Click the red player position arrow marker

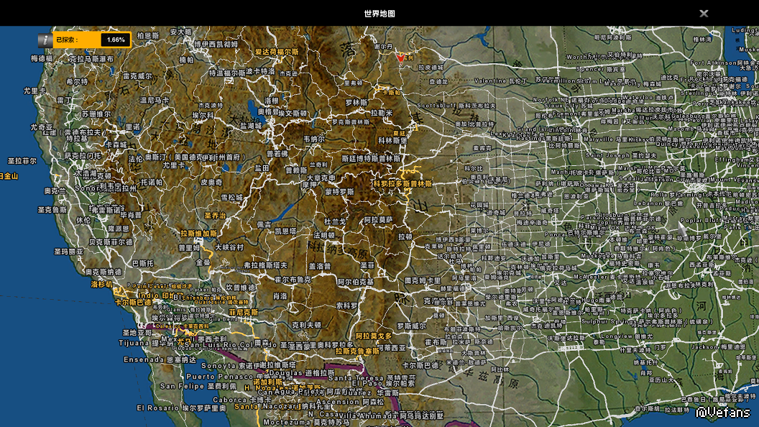pos(400,58)
